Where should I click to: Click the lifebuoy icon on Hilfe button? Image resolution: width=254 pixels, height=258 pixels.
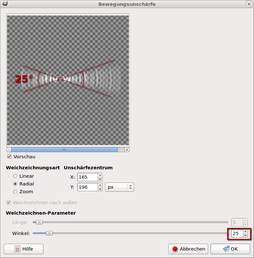click(17, 249)
